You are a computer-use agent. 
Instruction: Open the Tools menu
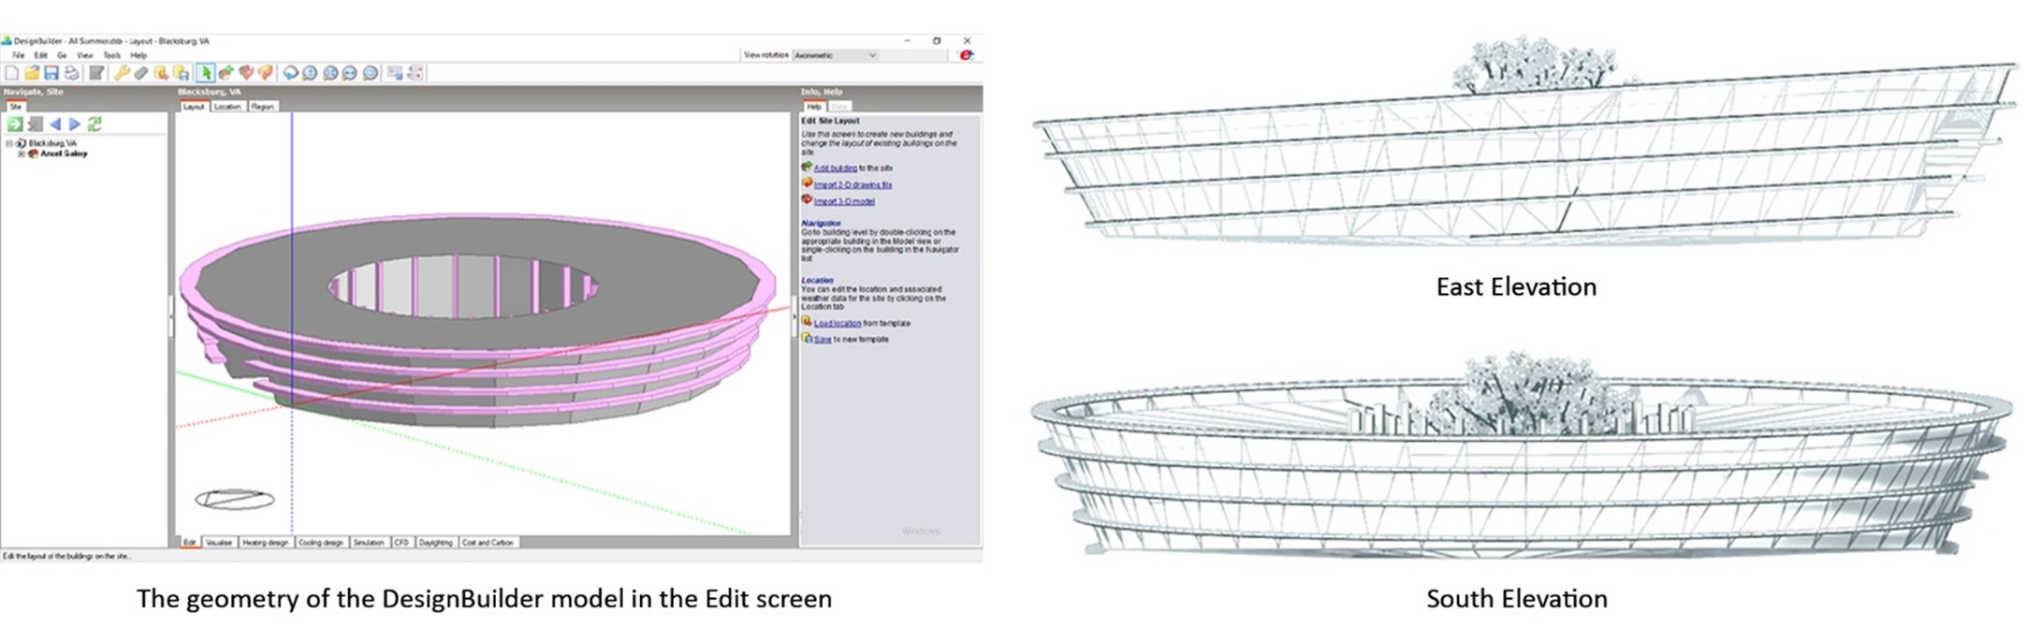pyautogui.click(x=112, y=55)
